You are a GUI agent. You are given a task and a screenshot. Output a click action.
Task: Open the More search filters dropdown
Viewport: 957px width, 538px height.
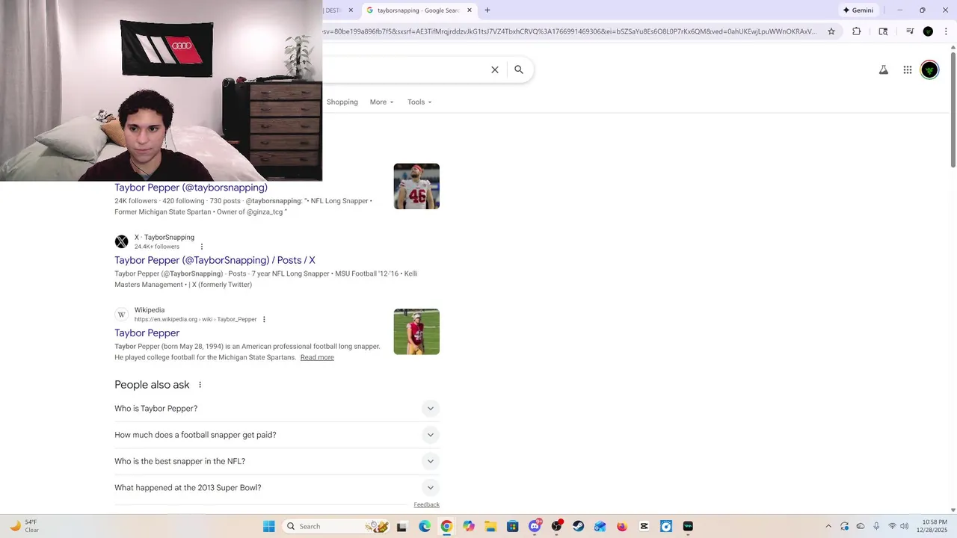pyautogui.click(x=381, y=102)
